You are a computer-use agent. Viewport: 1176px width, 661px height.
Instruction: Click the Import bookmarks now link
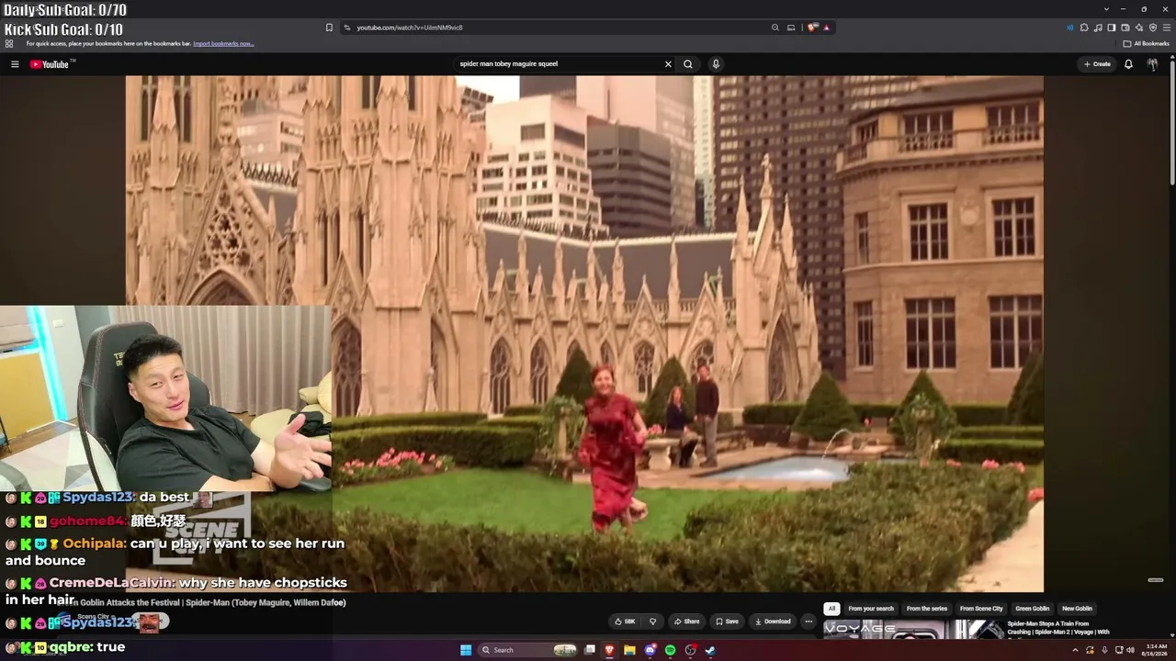[x=223, y=43]
